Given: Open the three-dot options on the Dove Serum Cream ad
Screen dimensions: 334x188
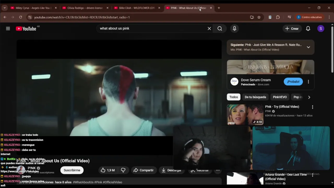Looking at the screenshot, I should (x=308, y=81).
